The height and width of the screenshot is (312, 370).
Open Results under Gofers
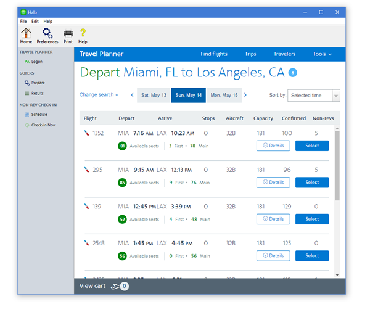click(x=34, y=94)
